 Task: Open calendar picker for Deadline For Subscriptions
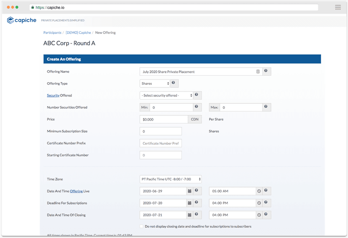tap(189, 203)
